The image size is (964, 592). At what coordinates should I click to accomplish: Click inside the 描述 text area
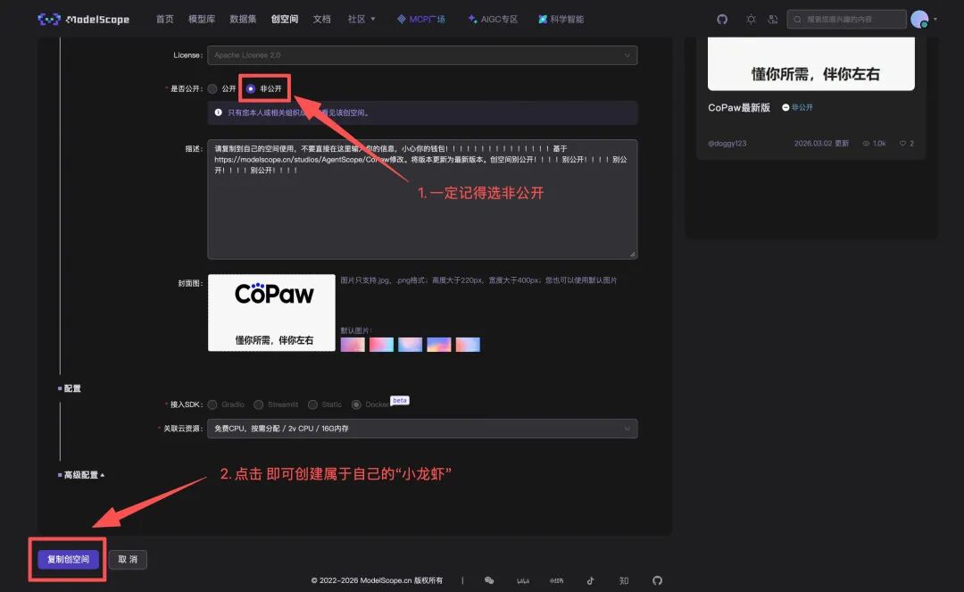[x=422, y=199]
